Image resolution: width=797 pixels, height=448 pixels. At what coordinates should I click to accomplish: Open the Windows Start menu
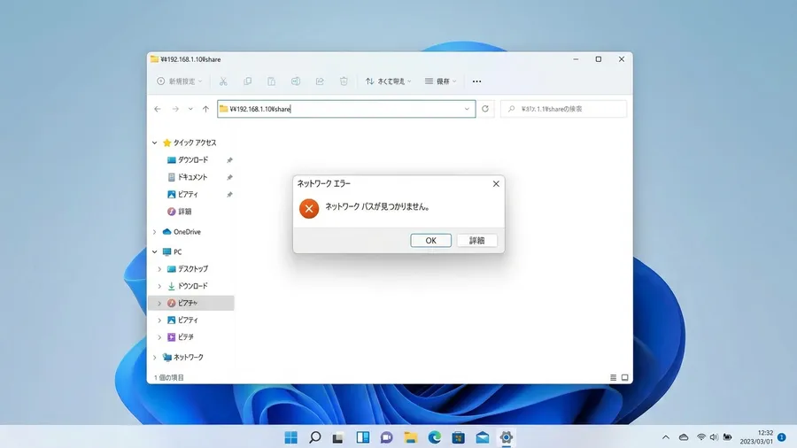point(291,437)
